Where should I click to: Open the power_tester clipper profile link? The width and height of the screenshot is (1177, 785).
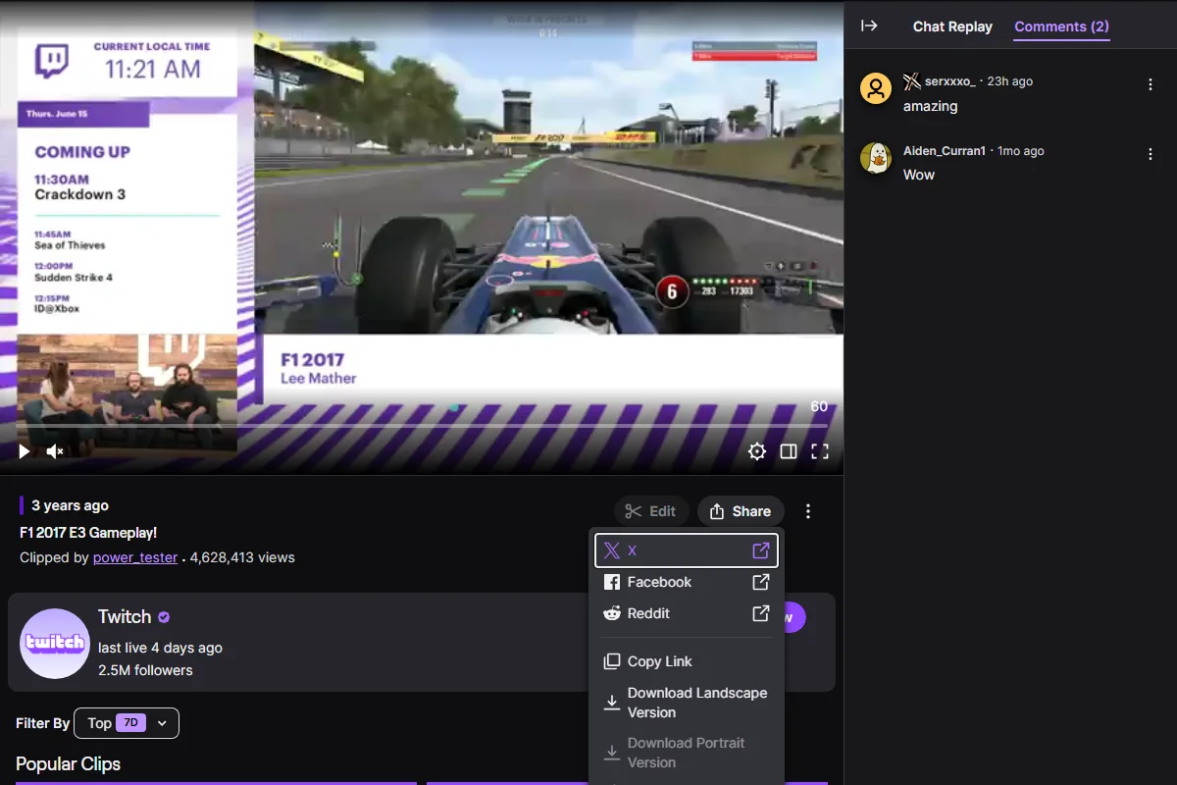[135, 557]
